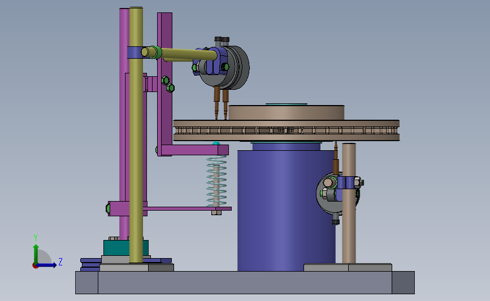Click the "Y" label on the triad
Screen dimensions: 490x301
pyautogui.click(x=36, y=238)
